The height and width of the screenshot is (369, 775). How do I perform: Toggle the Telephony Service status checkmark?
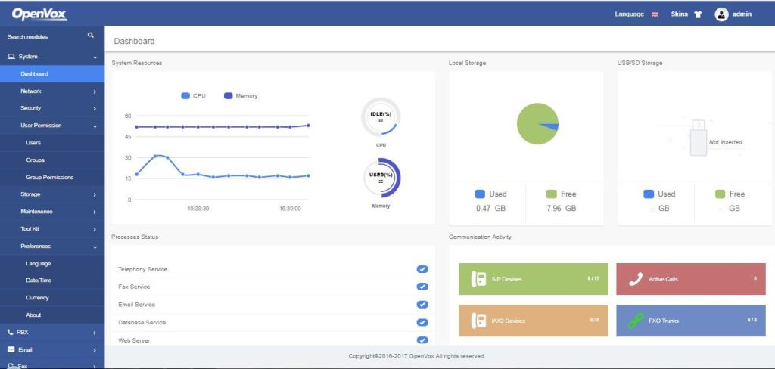coord(422,269)
